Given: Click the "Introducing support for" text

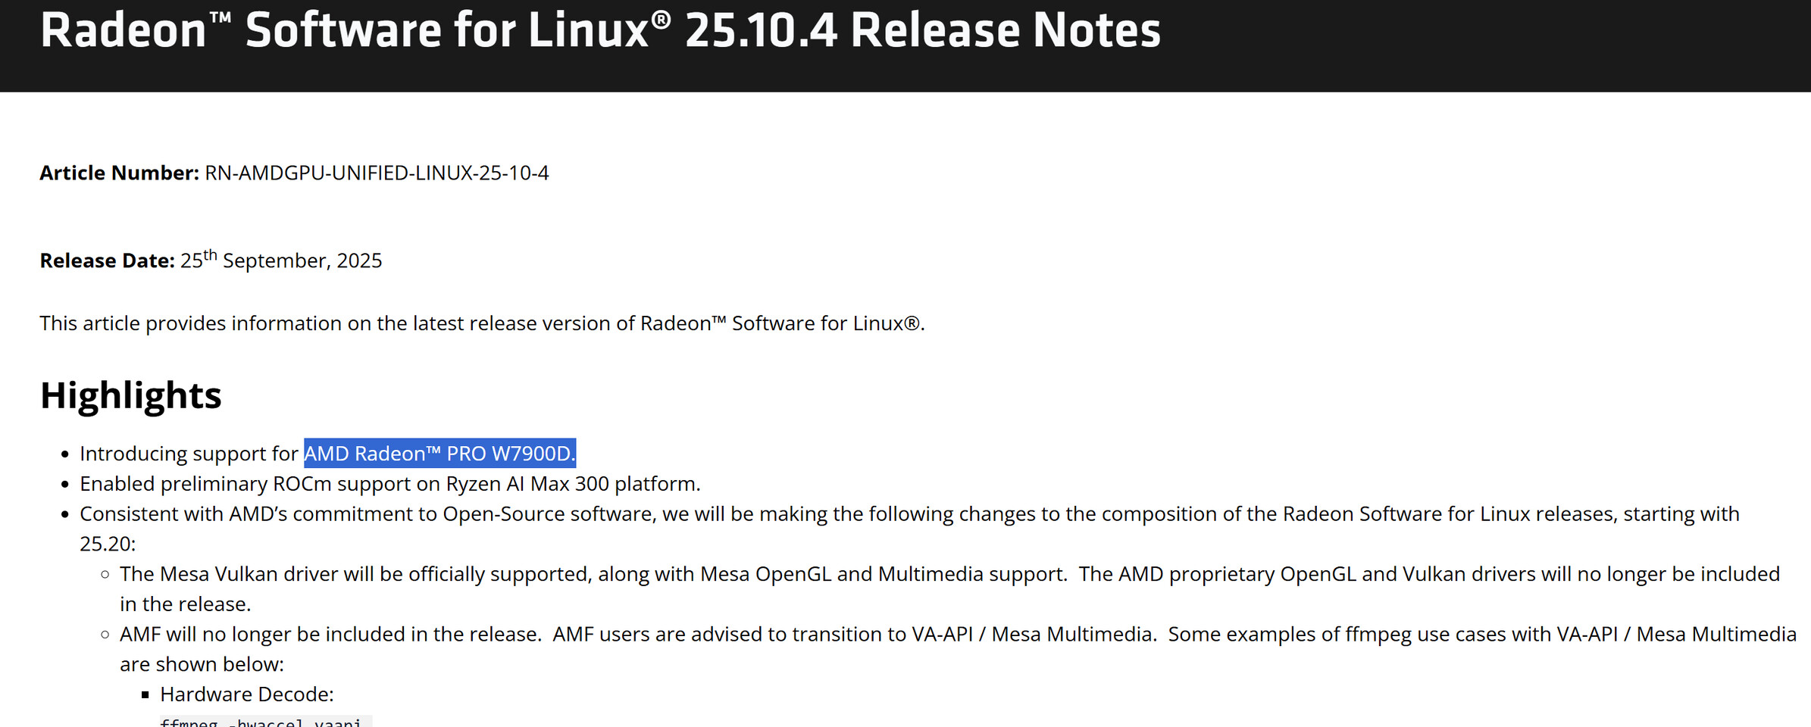Looking at the screenshot, I should coord(189,454).
